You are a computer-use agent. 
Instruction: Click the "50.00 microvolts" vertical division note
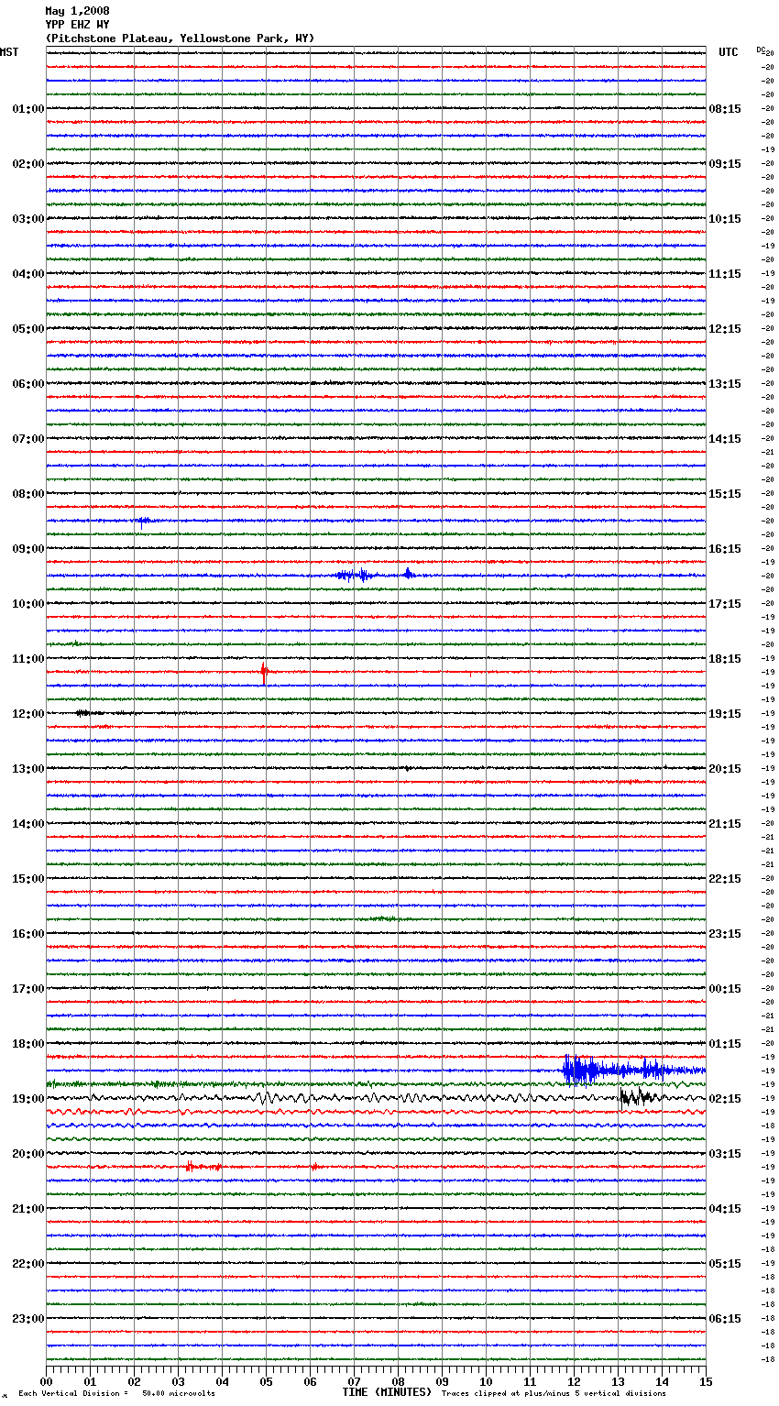(x=178, y=1393)
